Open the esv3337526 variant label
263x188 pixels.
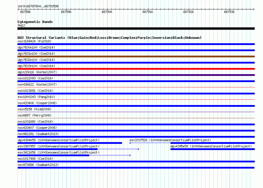(x=170, y=140)
